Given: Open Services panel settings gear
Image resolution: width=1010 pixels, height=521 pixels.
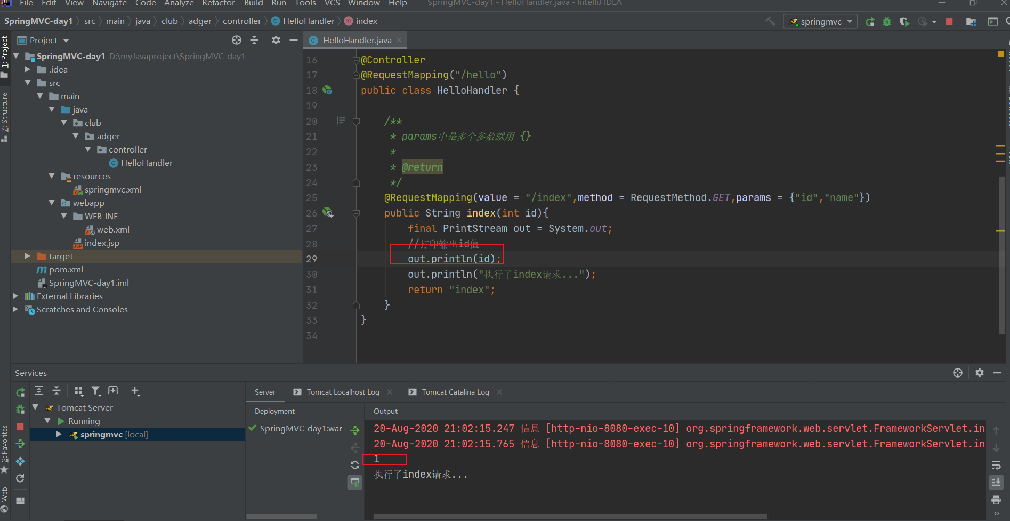Looking at the screenshot, I should click(x=980, y=373).
